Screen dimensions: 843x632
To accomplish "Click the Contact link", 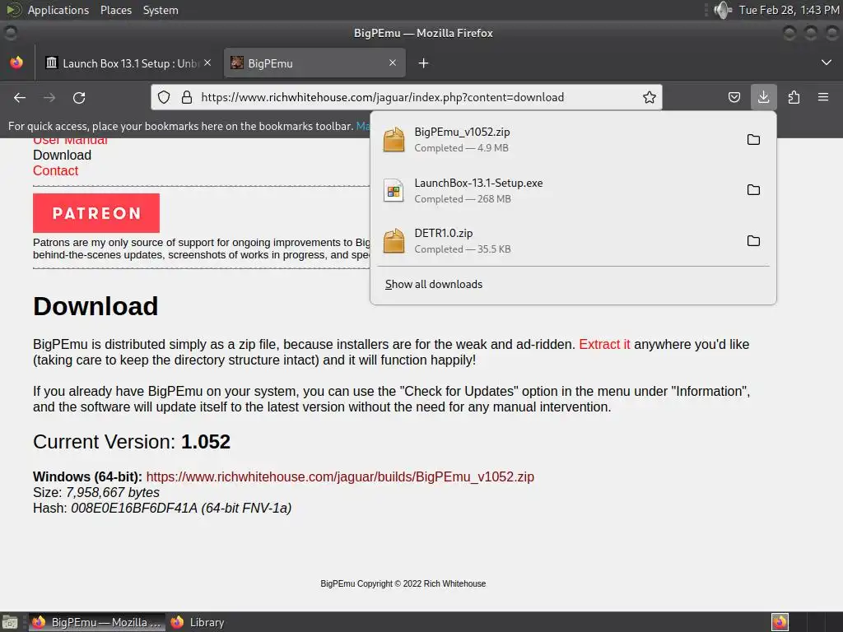I will 55,170.
